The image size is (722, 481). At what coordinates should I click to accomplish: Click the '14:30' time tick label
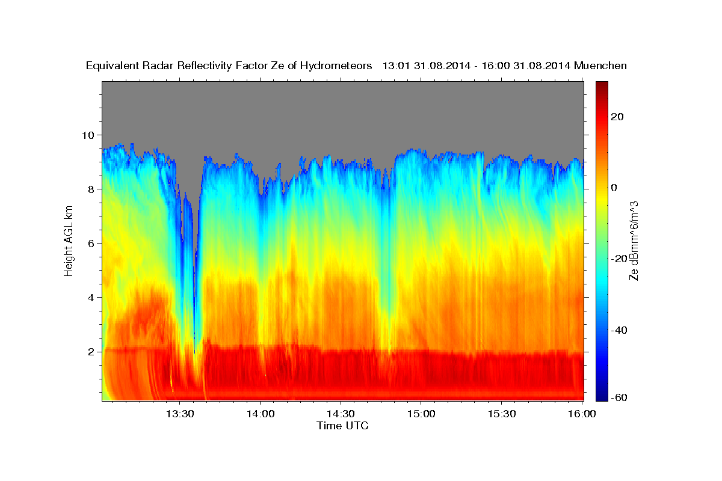point(341,414)
